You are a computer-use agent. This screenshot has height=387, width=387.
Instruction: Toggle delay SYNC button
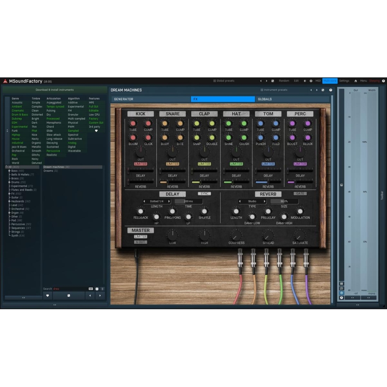204,193
